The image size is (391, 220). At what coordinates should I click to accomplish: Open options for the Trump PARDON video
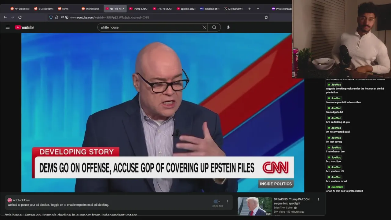point(319,200)
